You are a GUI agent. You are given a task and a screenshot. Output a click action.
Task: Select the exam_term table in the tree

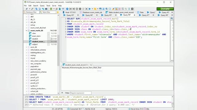pos(36,36)
